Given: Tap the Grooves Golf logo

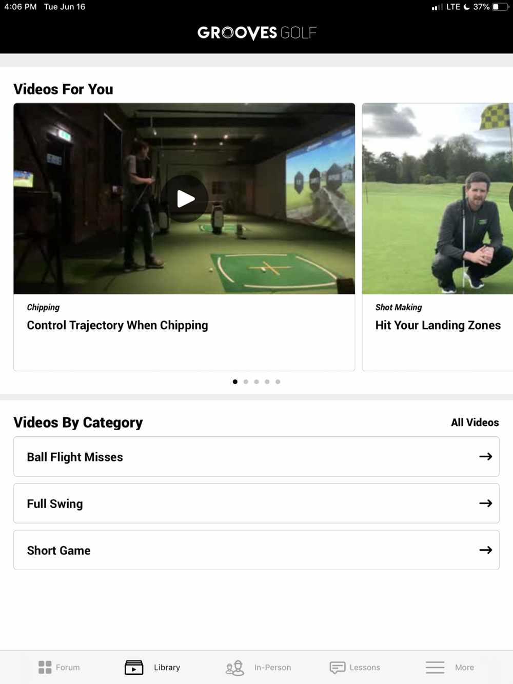Looking at the screenshot, I should coord(256,33).
